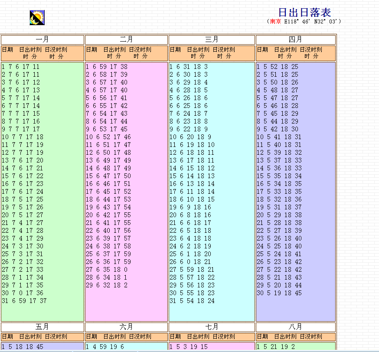379x352 pixels.
Task: Click the red 南京 location text
Action: click(275, 22)
